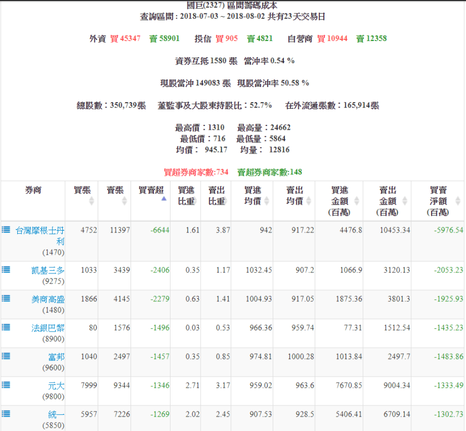
Task: Click list icon beside 美商高盛 row
Action: tap(6, 298)
